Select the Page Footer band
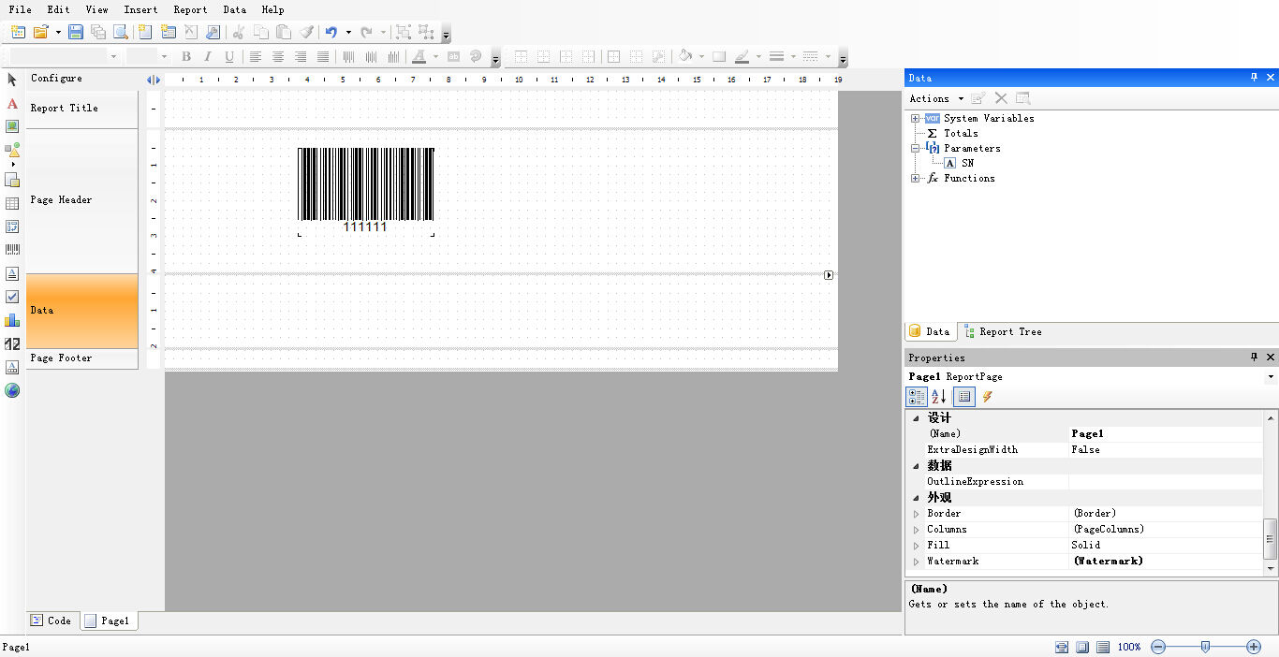The width and height of the screenshot is (1279, 657). 82,358
